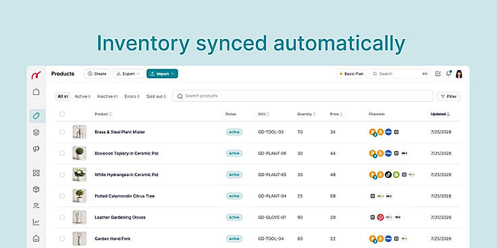Screen dimensions: 497x248
Task: Open the Filter button
Action: coord(448,96)
